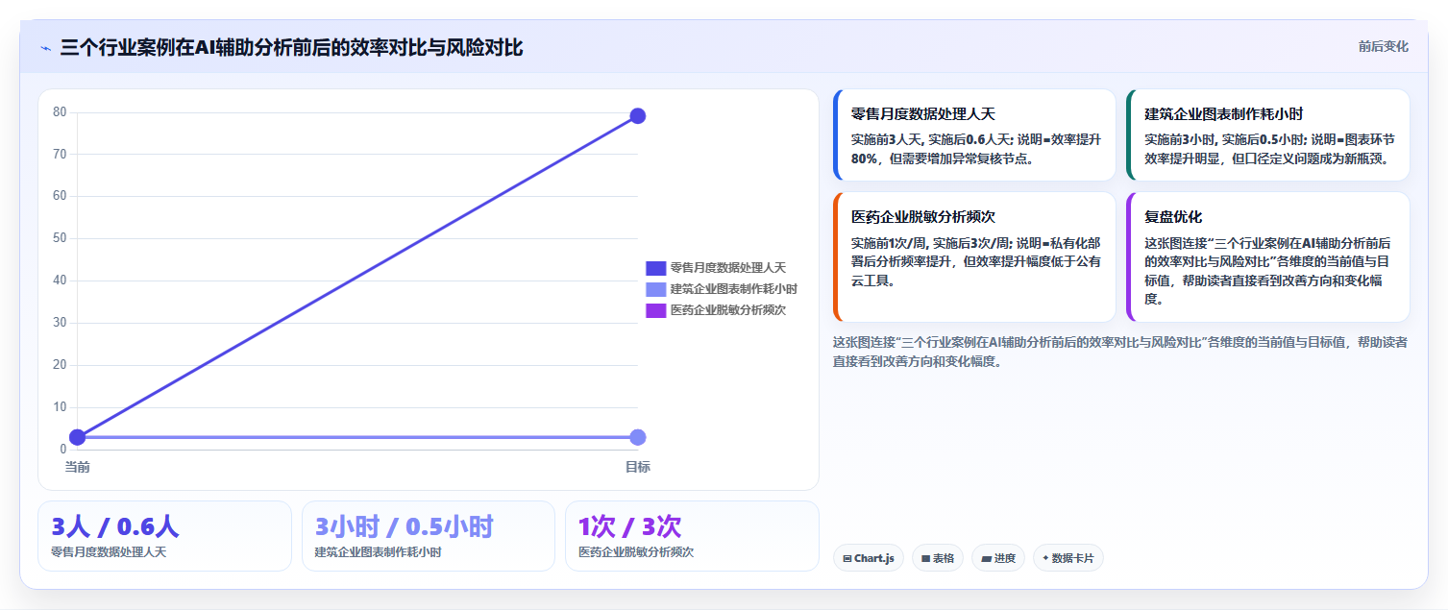Viewport: 1448px width, 610px height.
Task: Open the 零售月度数据处理人天 card heading
Action: [923, 114]
